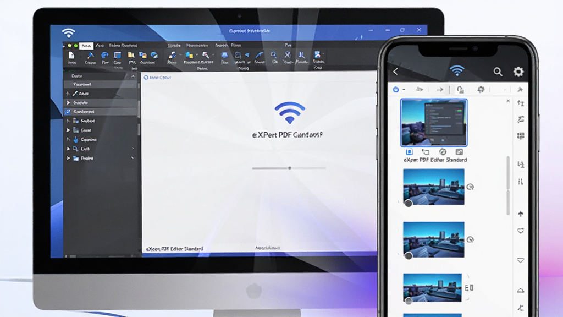Tap the heart-shaped icon in phone side strip

pos(521,231)
